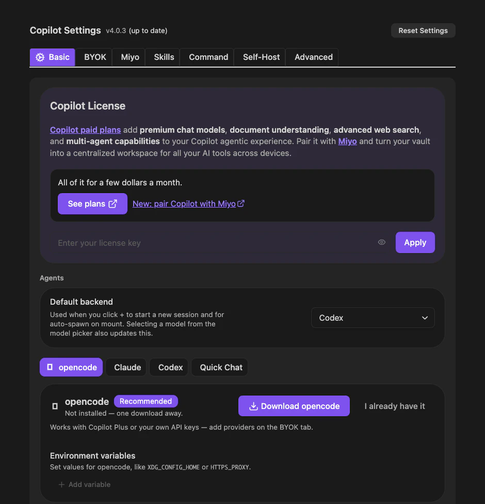Click external-link icon after Miyo pairing link
The image size is (485, 504).
(241, 203)
